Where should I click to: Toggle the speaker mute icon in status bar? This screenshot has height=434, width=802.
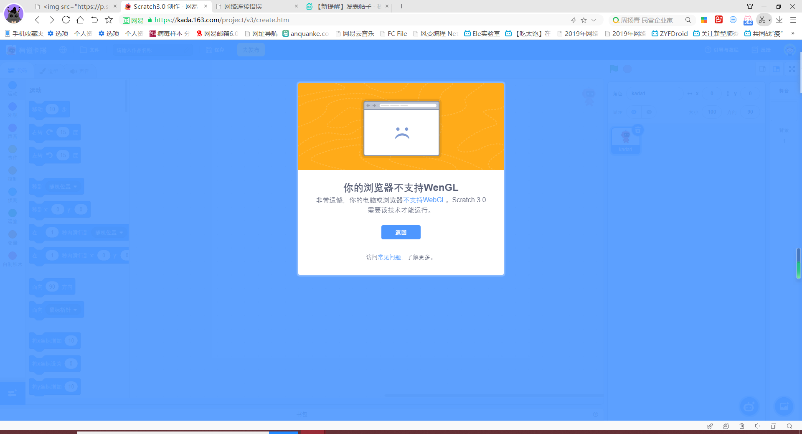758,426
